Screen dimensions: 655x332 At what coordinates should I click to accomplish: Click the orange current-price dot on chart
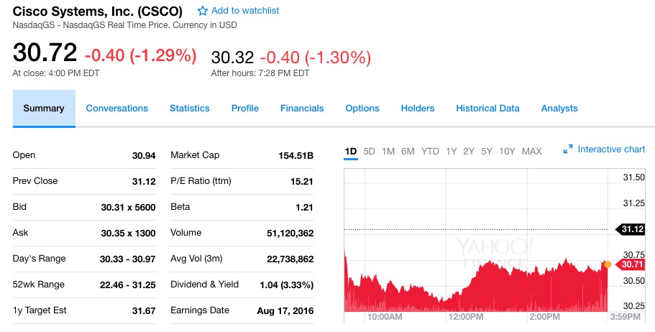(608, 264)
